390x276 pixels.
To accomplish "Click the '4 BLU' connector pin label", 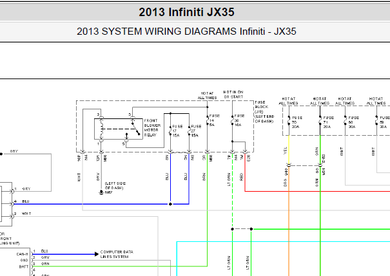I will tap(22, 201).
